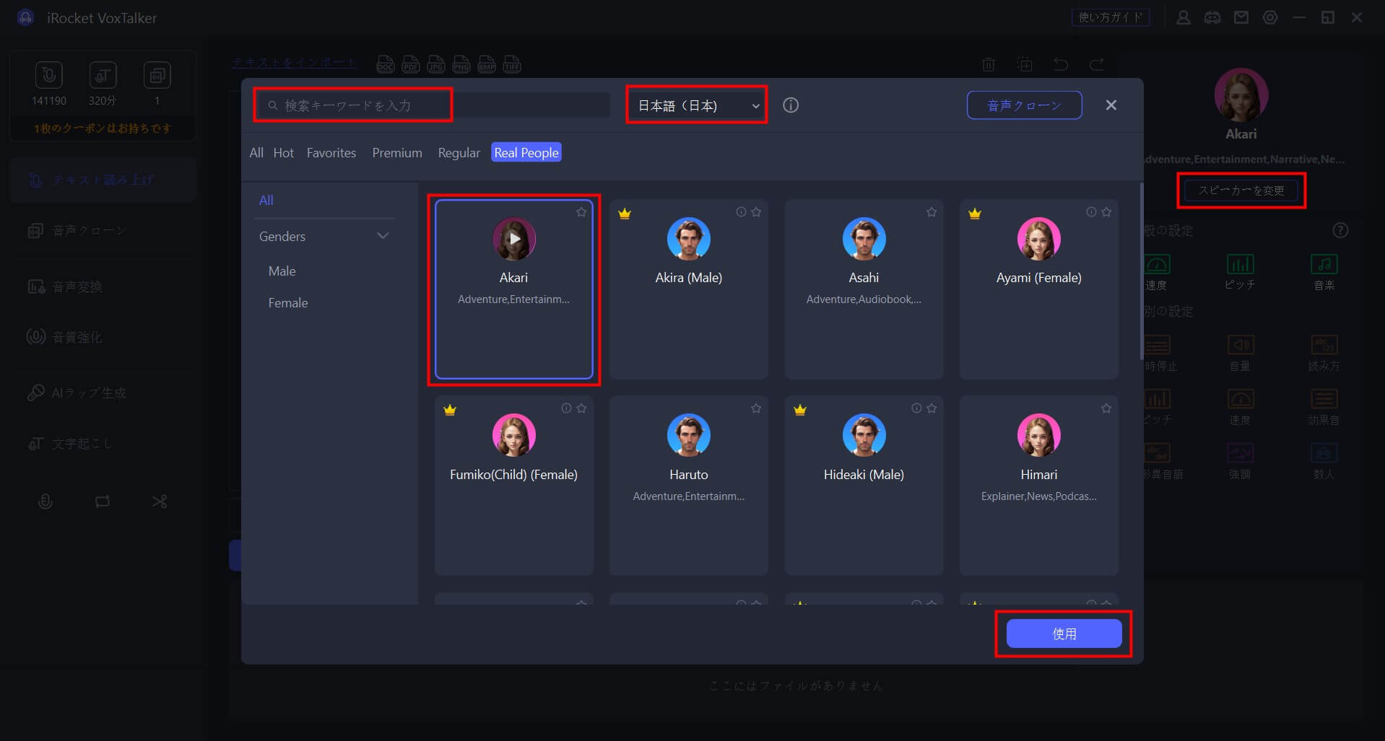Click the voice list scrollbar
Screen dimensions: 1385x741
[x=1141, y=271]
